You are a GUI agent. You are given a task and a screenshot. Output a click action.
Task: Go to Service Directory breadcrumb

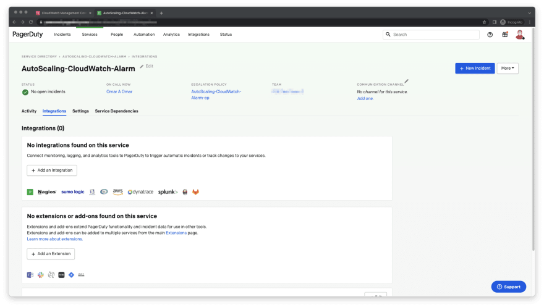[39, 56]
